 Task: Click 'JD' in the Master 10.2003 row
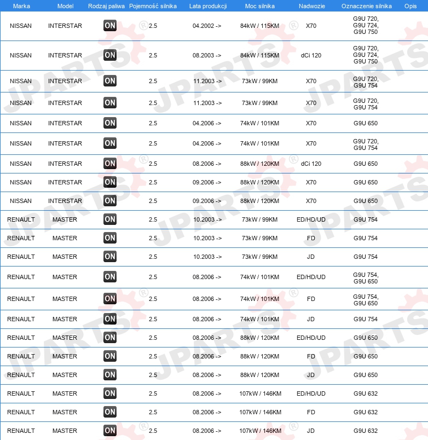coord(311,257)
